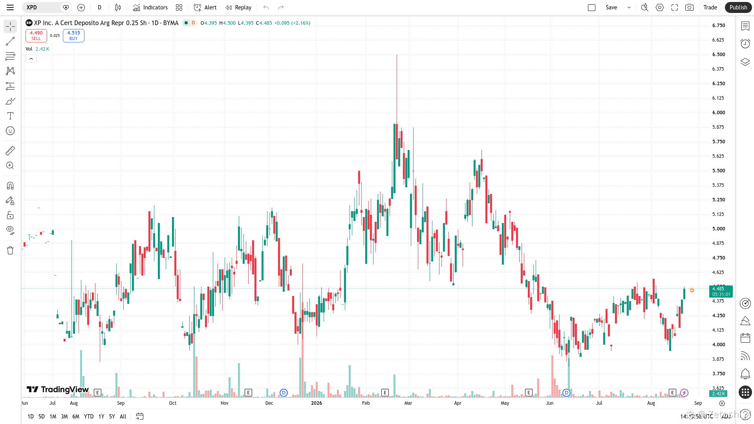Open the notifications bell icon
Viewport: 754px width, 424px height.
pos(745,374)
